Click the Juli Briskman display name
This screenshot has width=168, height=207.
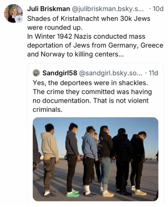48,9
